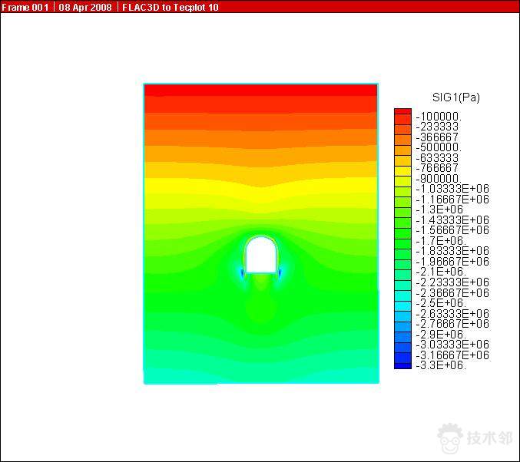Click the red legend swatch beside -100000
The width and height of the screenshot is (520, 462).
click(x=402, y=115)
